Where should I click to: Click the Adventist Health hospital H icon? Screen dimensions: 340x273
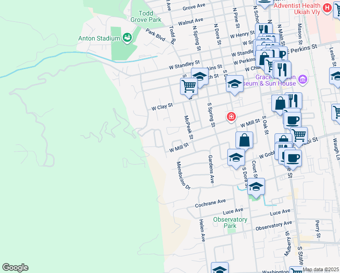pyautogui.click(x=327, y=8)
